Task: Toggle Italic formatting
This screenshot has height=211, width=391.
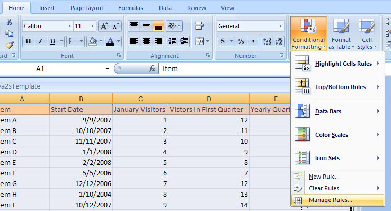Action: tap(40, 41)
